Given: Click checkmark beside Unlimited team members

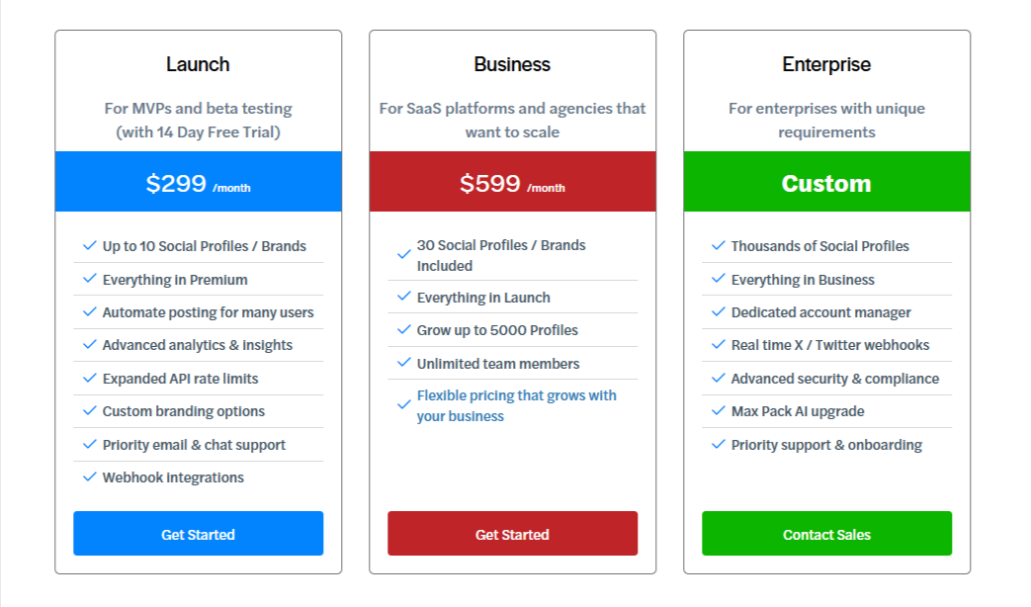Looking at the screenshot, I should [x=404, y=363].
